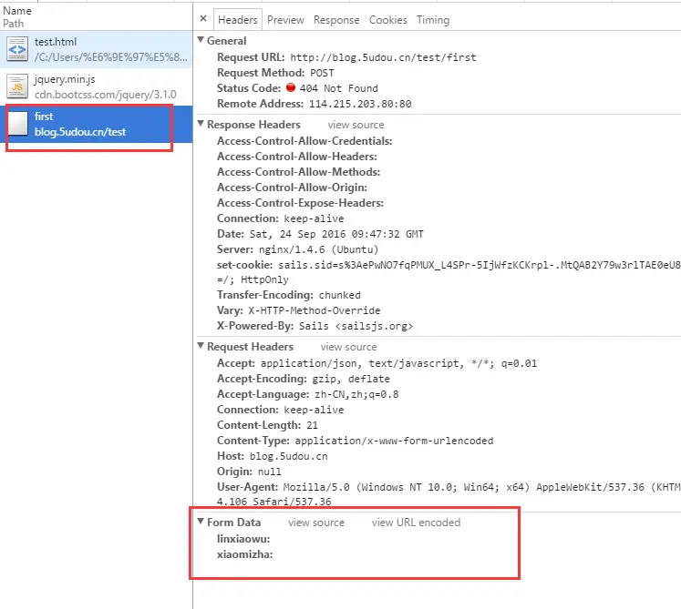The width and height of the screenshot is (681, 609).
Task: Collapse the Request Headers section
Action: pos(201,346)
